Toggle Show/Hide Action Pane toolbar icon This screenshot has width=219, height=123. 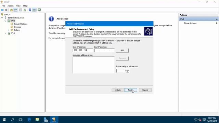(x=34, y=10)
